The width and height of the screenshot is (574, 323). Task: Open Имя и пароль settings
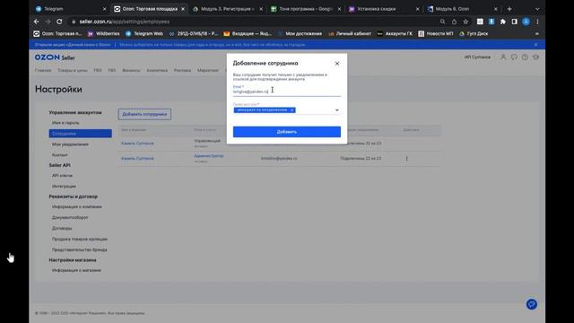tap(65, 123)
